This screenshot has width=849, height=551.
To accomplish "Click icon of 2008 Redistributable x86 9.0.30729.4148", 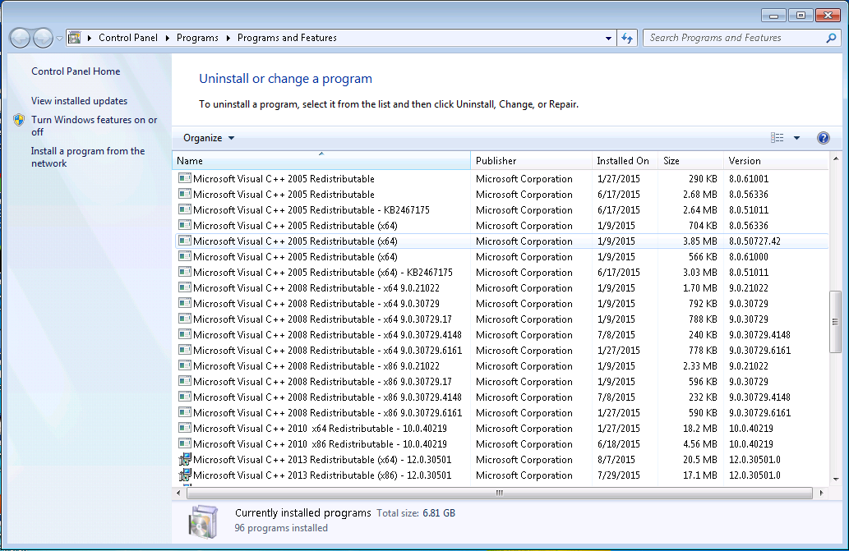I will point(185,397).
